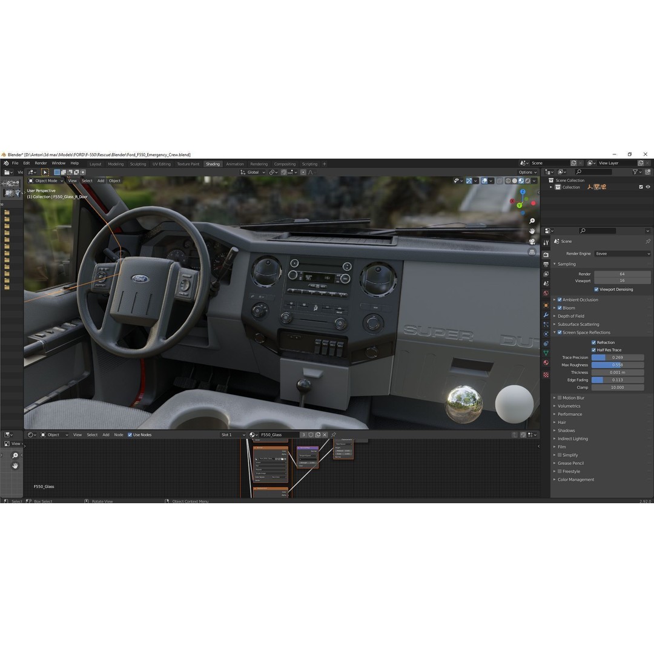Viewport: 654px width, 654px height.
Task: Expand the Subsurface Scattering panel
Action: (578, 325)
